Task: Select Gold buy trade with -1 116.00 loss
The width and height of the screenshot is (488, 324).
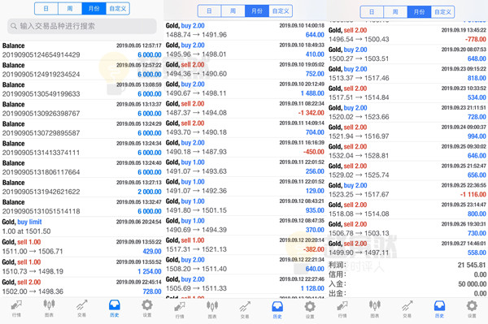Action: 407,190
